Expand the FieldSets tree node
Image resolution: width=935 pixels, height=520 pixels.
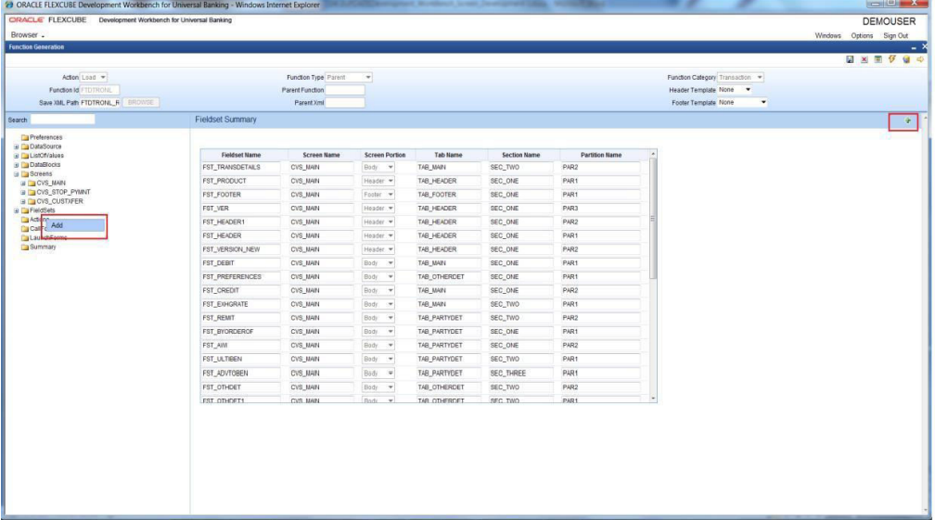[x=17, y=210]
